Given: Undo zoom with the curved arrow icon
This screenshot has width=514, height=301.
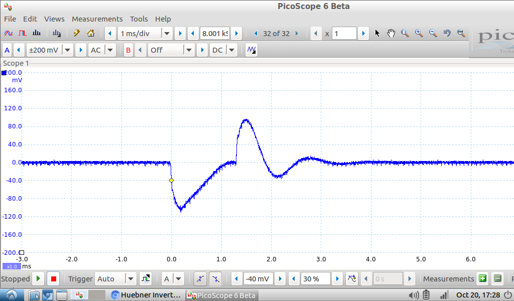Looking at the screenshot, I should (447, 34).
